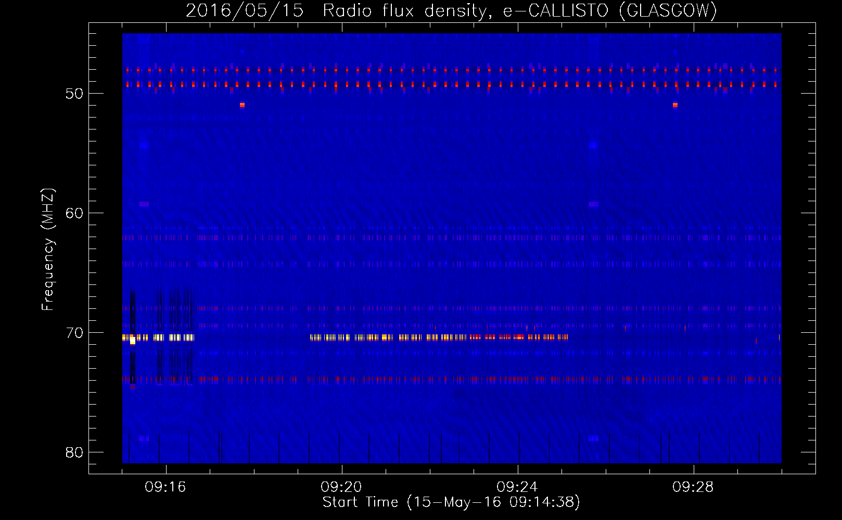Click the 09:24 time tick label

click(x=517, y=487)
